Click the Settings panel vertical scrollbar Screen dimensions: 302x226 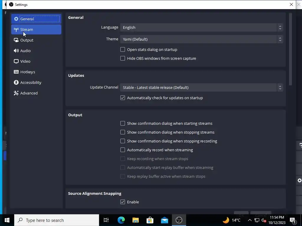point(290,49)
